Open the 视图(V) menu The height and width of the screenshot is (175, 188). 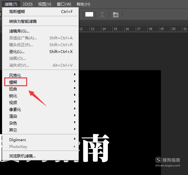44,4
